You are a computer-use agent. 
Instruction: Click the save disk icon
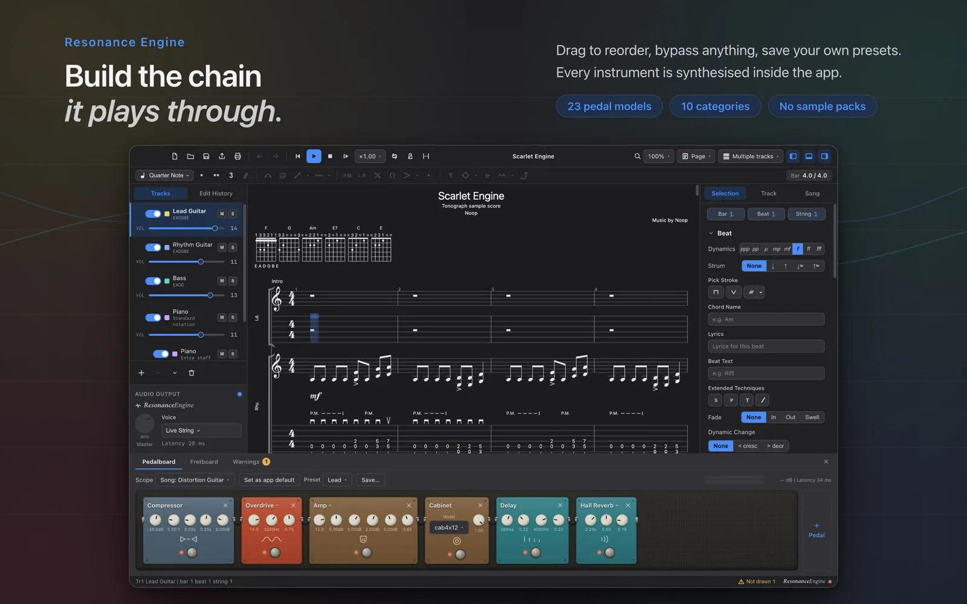[206, 156]
